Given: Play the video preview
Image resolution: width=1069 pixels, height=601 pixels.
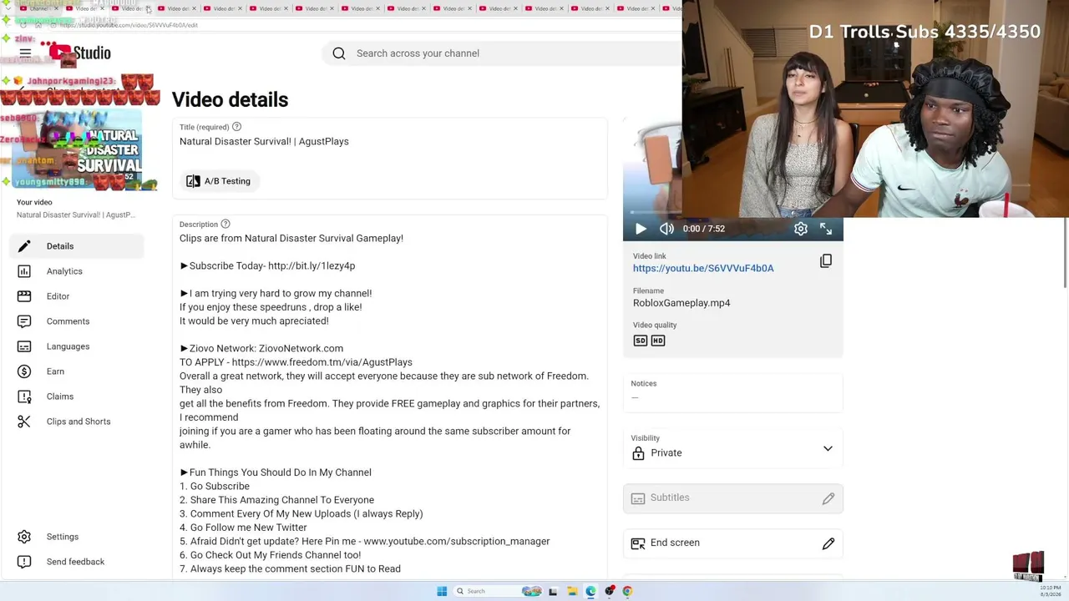Looking at the screenshot, I should [x=641, y=229].
